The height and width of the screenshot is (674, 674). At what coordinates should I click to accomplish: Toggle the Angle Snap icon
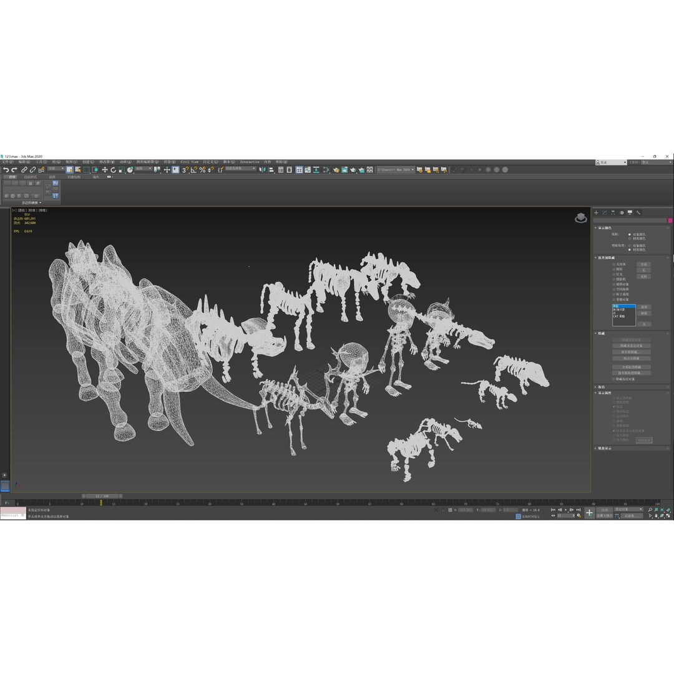[x=194, y=170]
